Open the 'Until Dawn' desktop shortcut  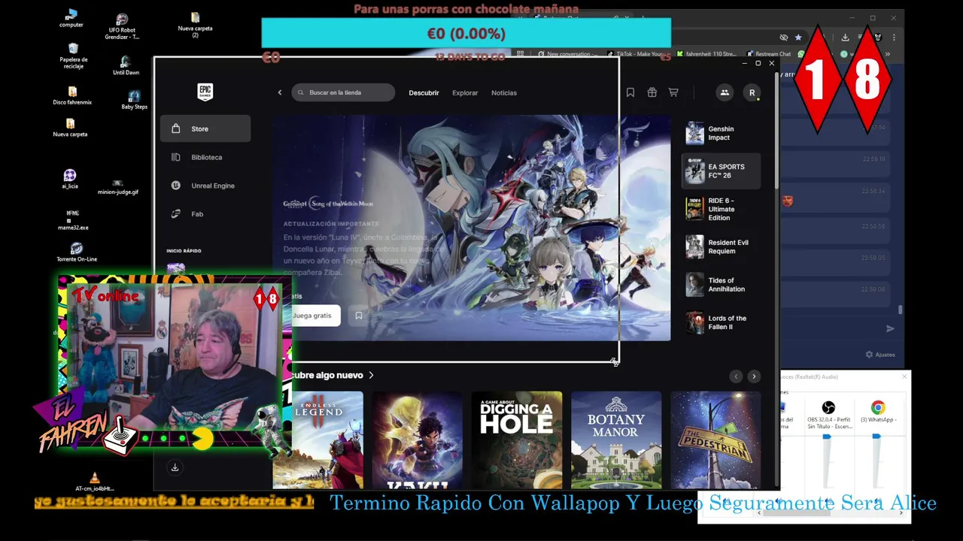point(126,66)
